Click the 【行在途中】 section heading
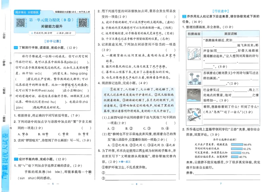The height and width of the screenshot is (192, 272). point(221,11)
